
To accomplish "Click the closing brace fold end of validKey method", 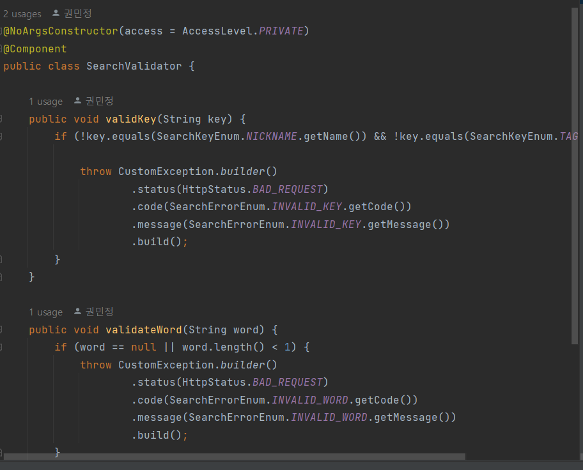I will tap(1, 277).
